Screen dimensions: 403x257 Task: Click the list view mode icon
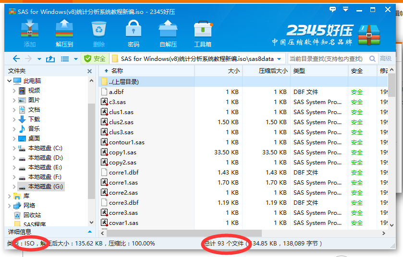pyautogui.click(x=65, y=59)
